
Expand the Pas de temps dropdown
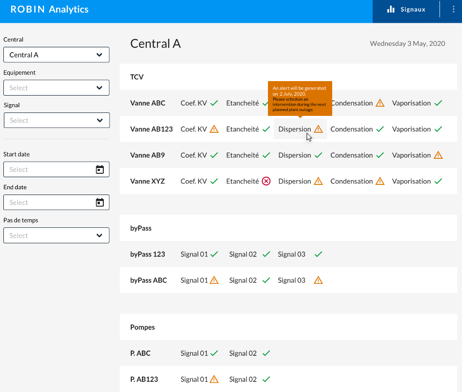click(x=56, y=236)
